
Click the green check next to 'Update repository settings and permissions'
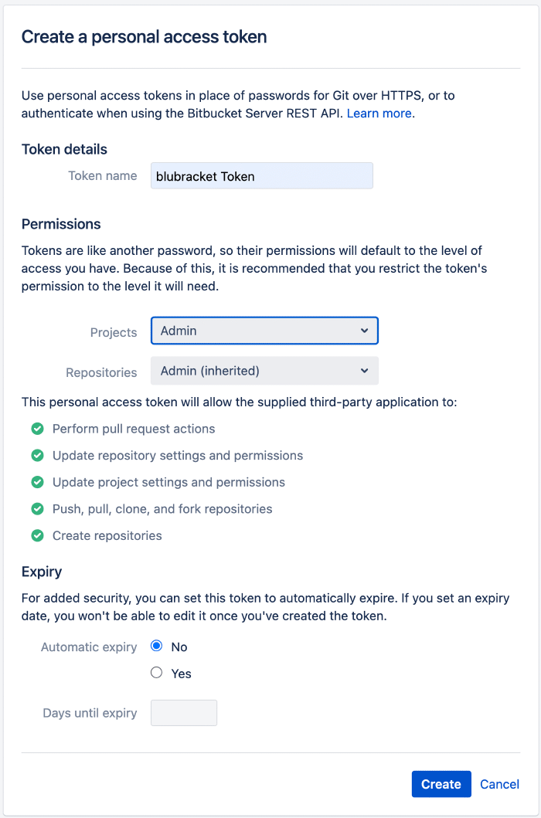(37, 455)
